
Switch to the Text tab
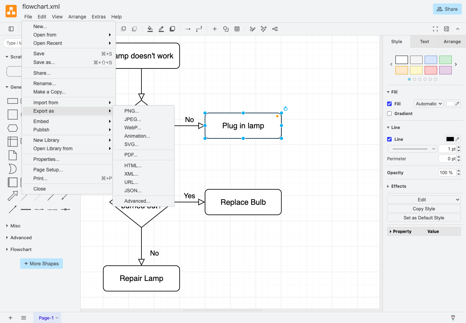coord(424,41)
